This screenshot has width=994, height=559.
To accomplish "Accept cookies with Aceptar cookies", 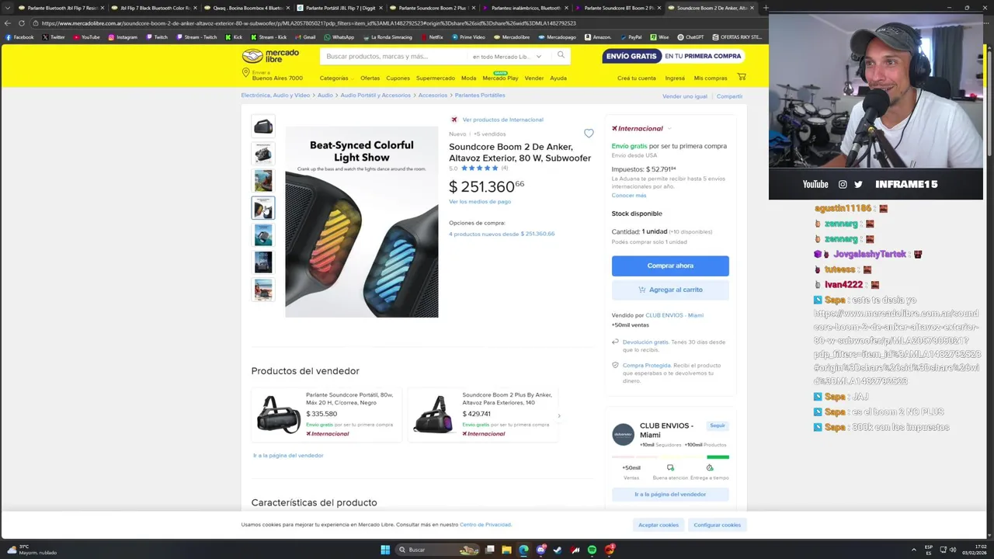I will [x=659, y=525].
